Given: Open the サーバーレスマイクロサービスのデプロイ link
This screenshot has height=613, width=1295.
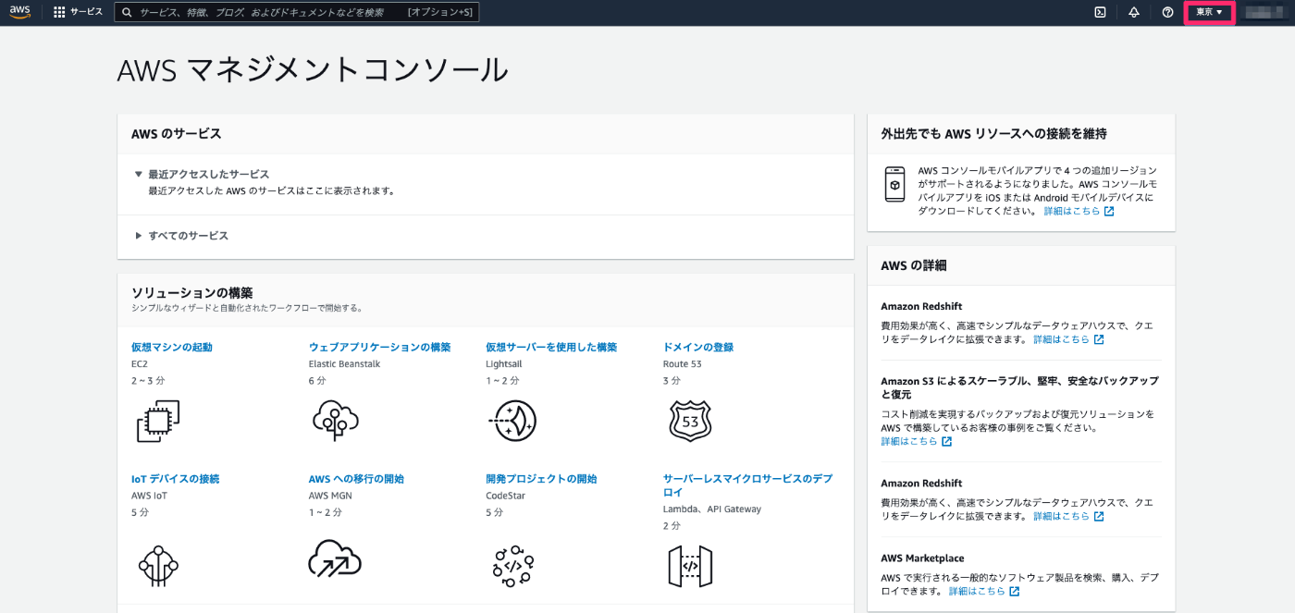Looking at the screenshot, I should coord(747,485).
